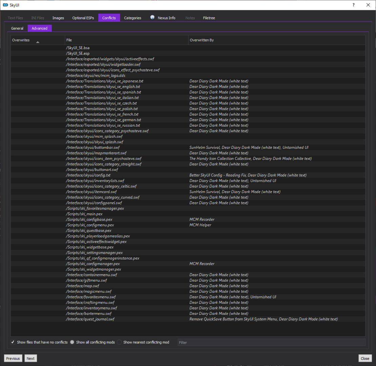Select the /SkyUI_SE.esp row
Screen dimensions: 376x366
188,54
